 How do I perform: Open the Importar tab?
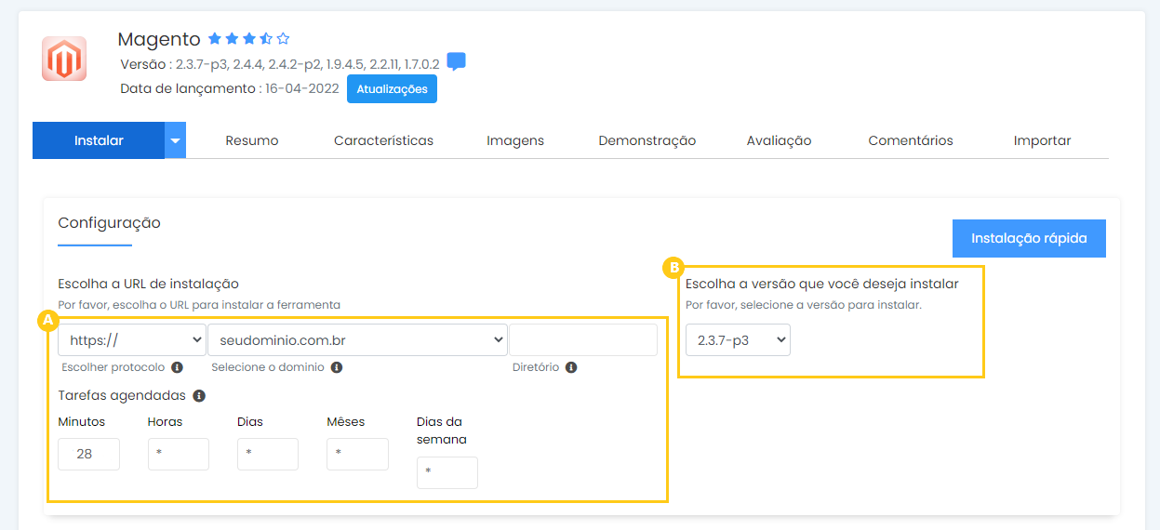(x=1042, y=140)
